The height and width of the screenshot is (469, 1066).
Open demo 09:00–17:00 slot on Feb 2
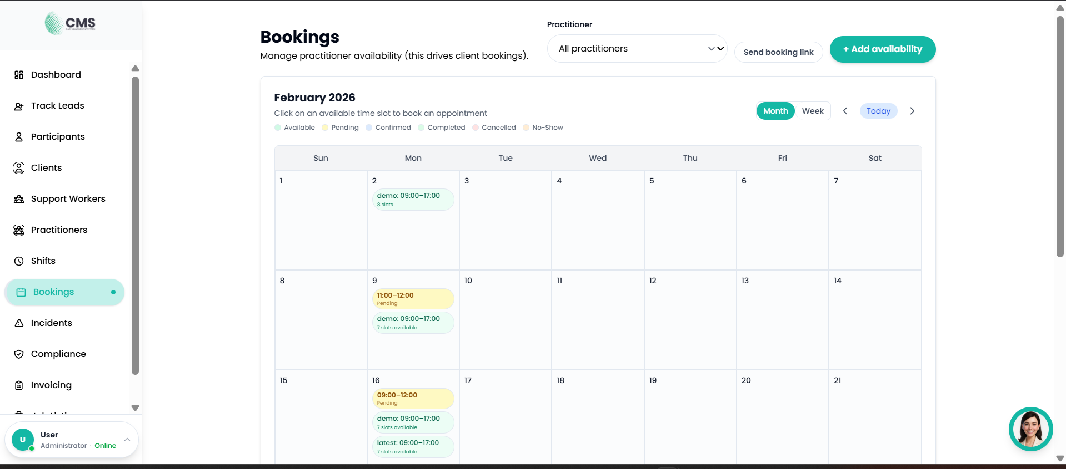[413, 200]
